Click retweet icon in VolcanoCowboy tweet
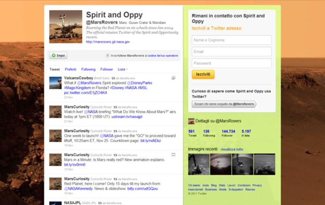Image resolution: width=325 pixels, height=205 pixels. [x=113, y=78]
